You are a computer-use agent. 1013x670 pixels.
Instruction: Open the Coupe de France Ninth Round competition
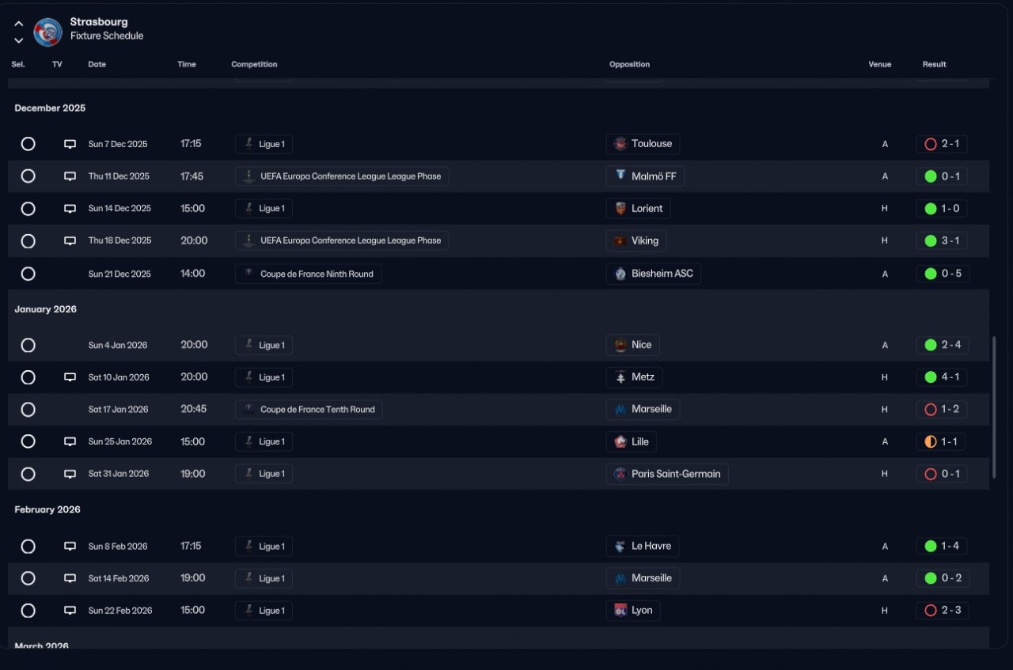[309, 274]
